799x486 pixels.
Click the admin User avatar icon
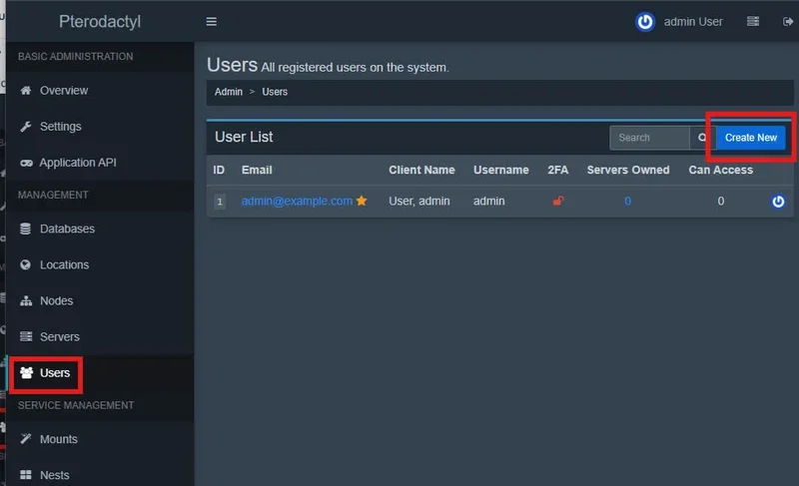(x=644, y=22)
